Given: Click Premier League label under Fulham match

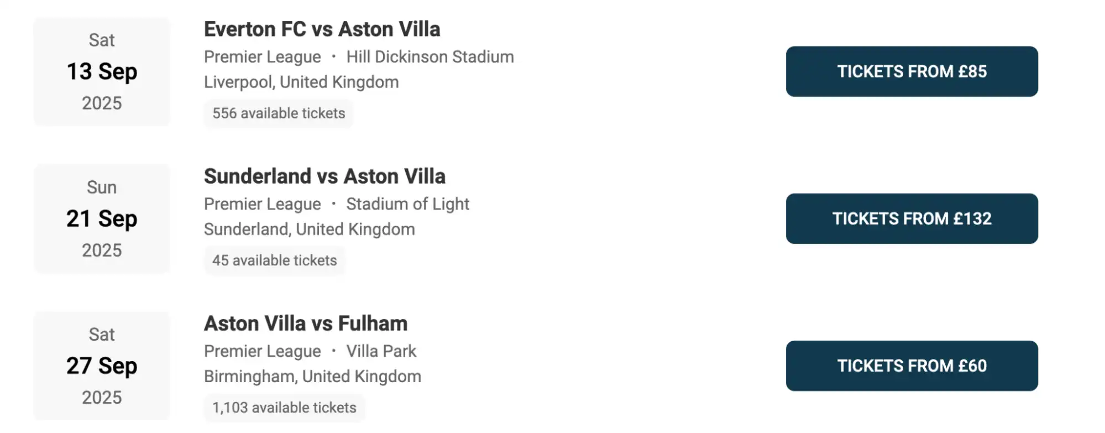Looking at the screenshot, I should (x=262, y=351).
